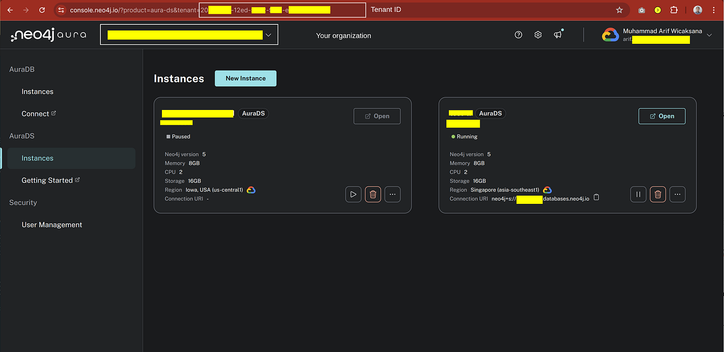
Task: Click the camera extension icon
Action: 642,10
